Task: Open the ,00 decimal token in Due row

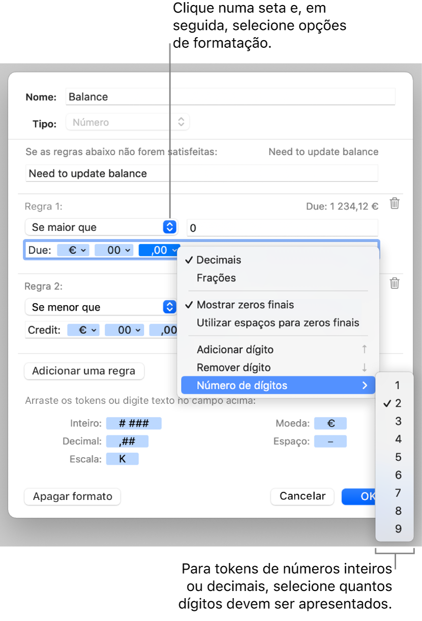Action: click(160, 250)
